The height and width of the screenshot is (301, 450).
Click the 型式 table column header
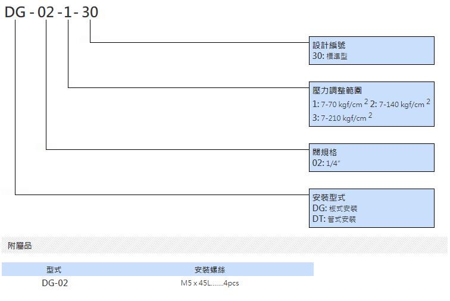pos(54,269)
